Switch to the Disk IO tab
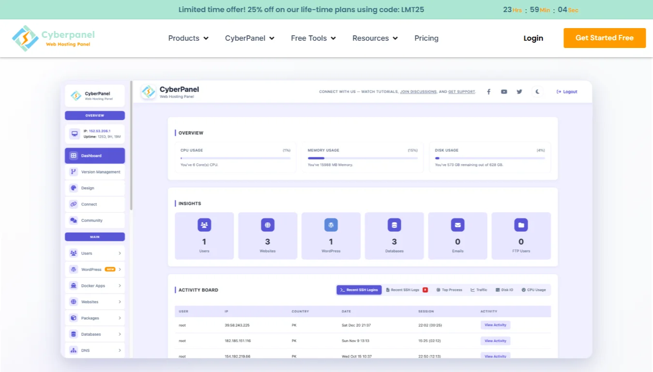Image resolution: width=653 pixels, height=372 pixels. [504, 290]
